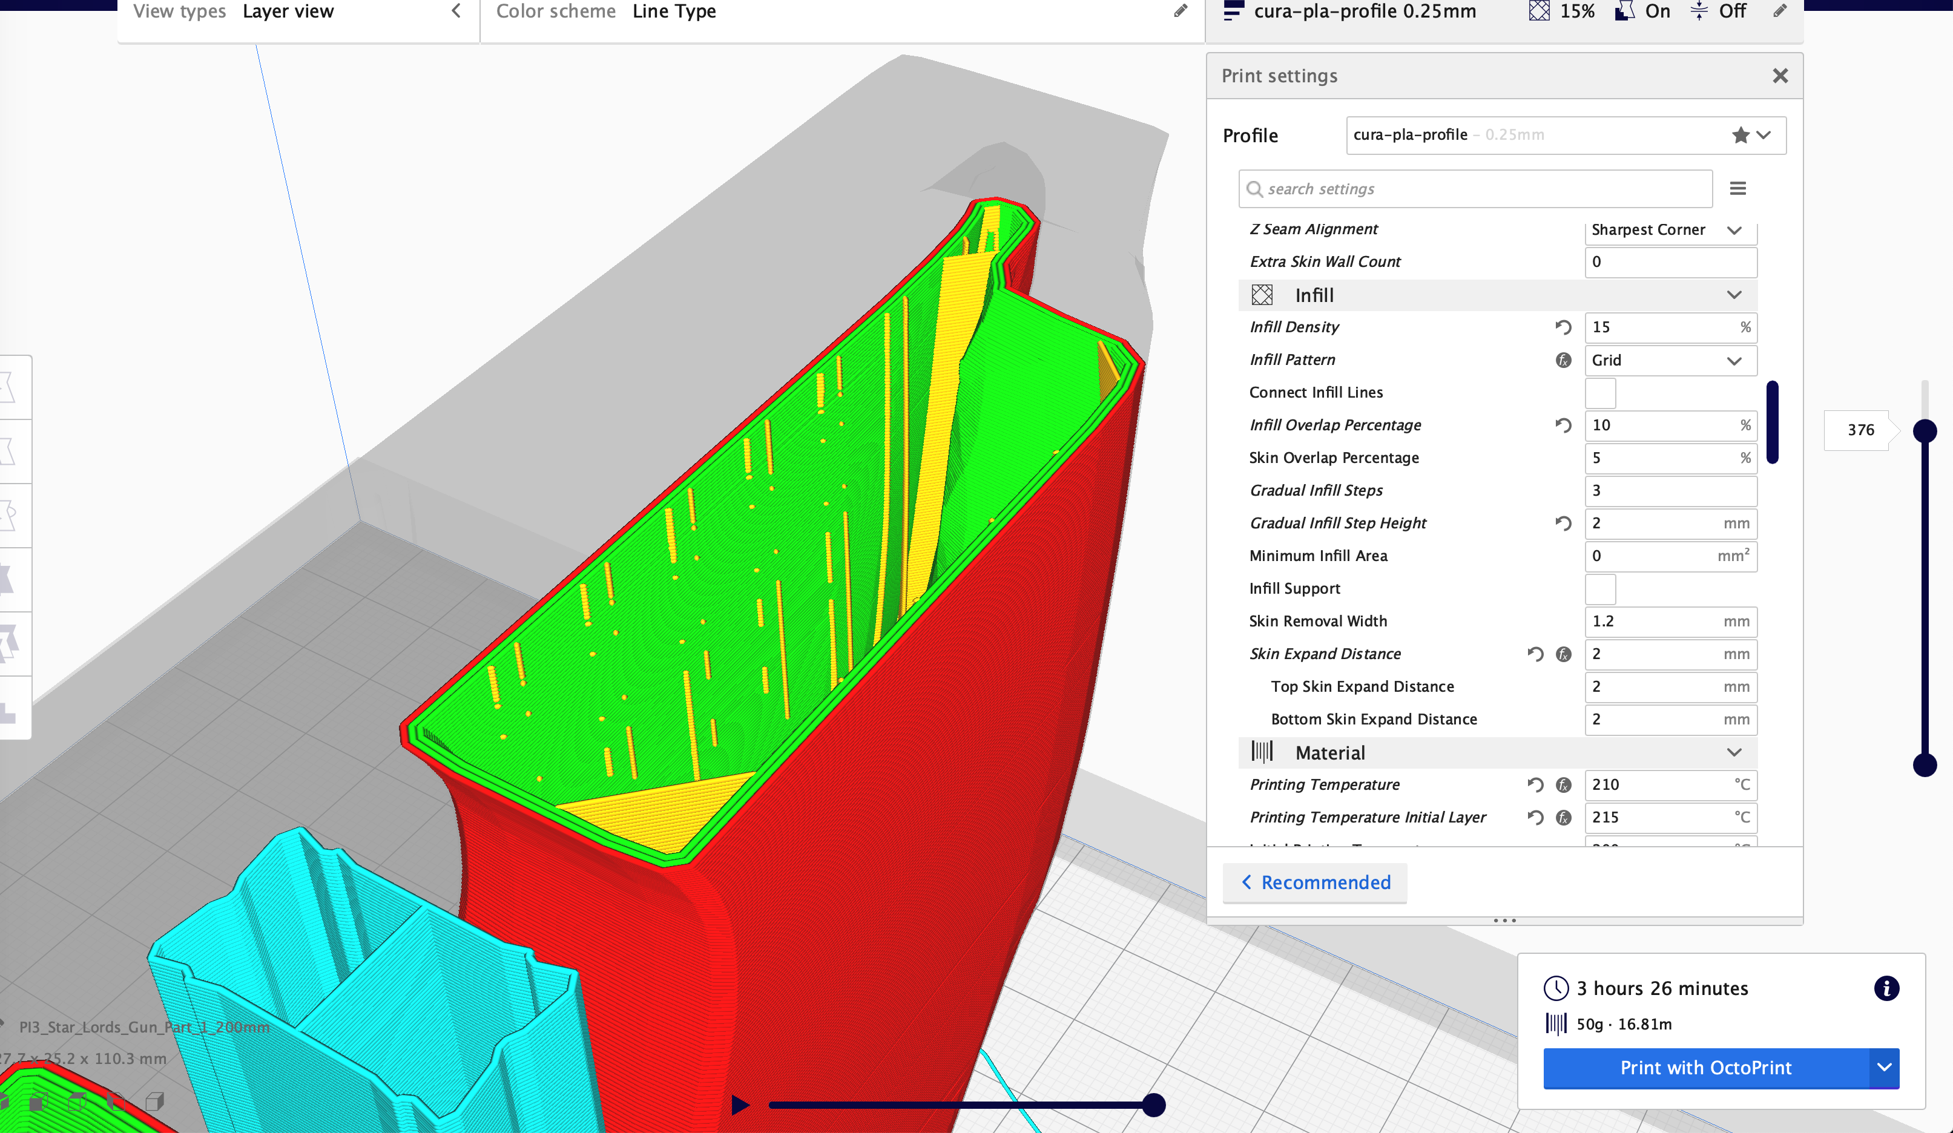
Task: Play the layer simulation
Action: (740, 1105)
